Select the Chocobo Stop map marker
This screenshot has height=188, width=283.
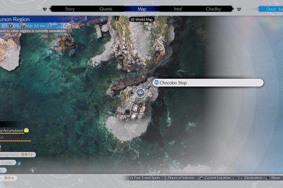click(x=140, y=93)
